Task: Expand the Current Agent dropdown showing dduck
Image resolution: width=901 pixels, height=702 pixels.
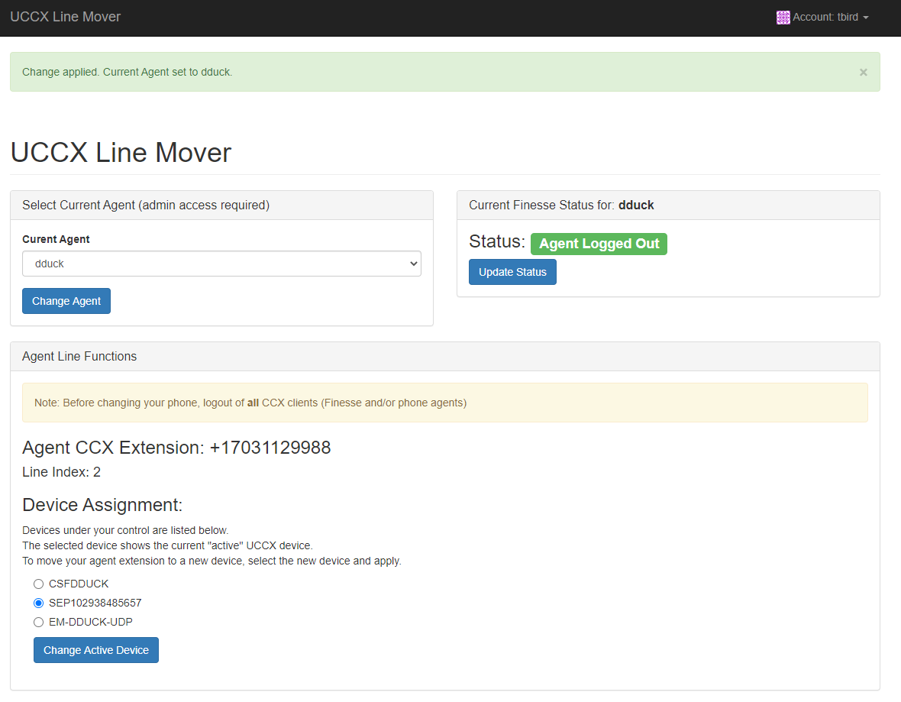Action: tap(221, 264)
